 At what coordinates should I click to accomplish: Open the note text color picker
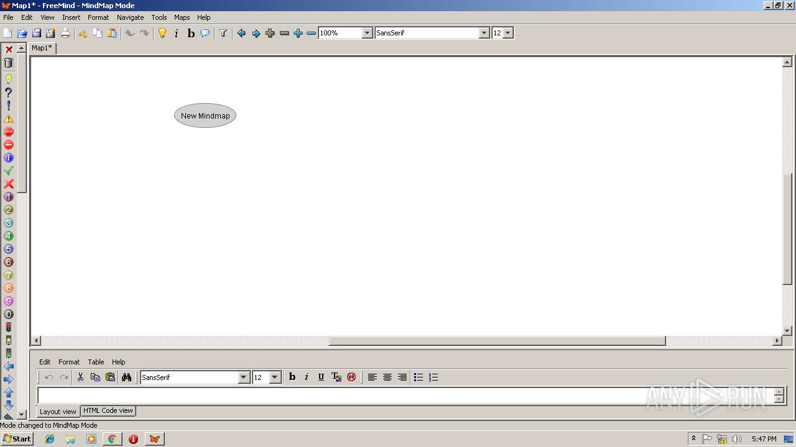pos(336,377)
